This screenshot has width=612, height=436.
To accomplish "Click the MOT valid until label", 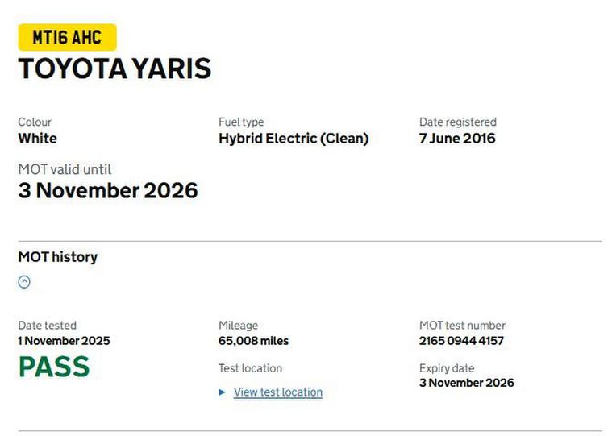I will click(x=65, y=170).
